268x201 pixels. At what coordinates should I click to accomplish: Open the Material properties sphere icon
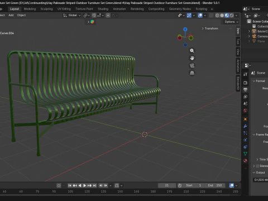pos(245,161)
